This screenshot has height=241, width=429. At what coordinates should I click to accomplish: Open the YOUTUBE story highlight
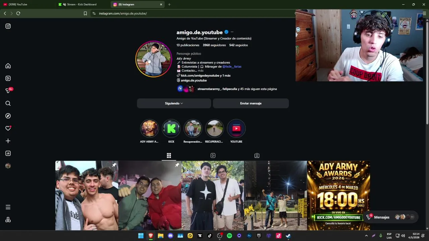pos(236,129)
